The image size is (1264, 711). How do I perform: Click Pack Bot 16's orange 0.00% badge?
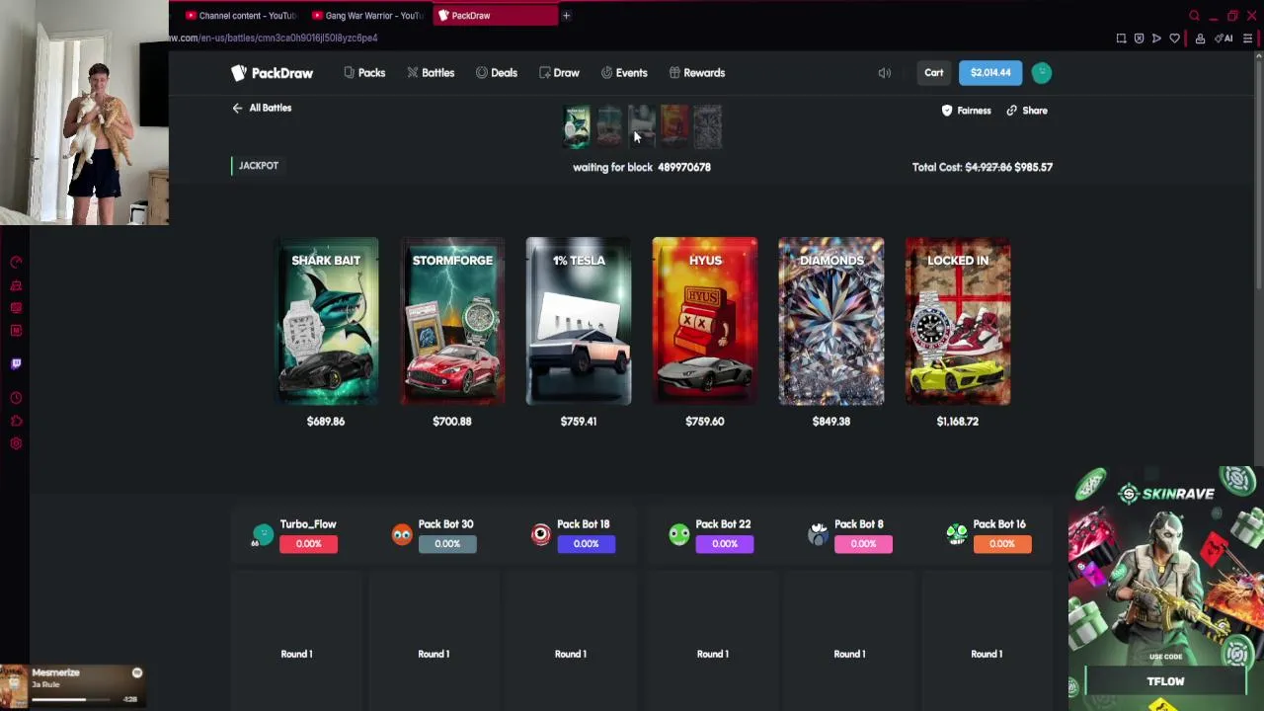click(x=1002, y=544)
